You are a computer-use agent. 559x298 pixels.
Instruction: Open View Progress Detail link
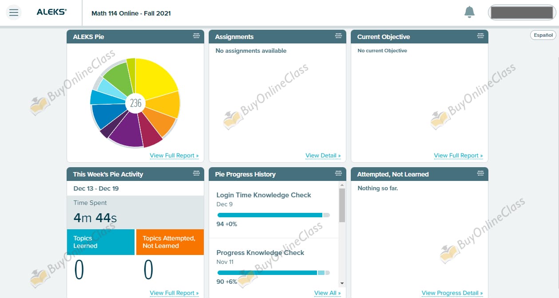(452, 293)
